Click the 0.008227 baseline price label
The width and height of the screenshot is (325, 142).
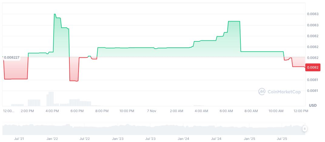point(11,57)
